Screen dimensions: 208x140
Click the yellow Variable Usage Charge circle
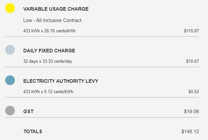[10, 8]
